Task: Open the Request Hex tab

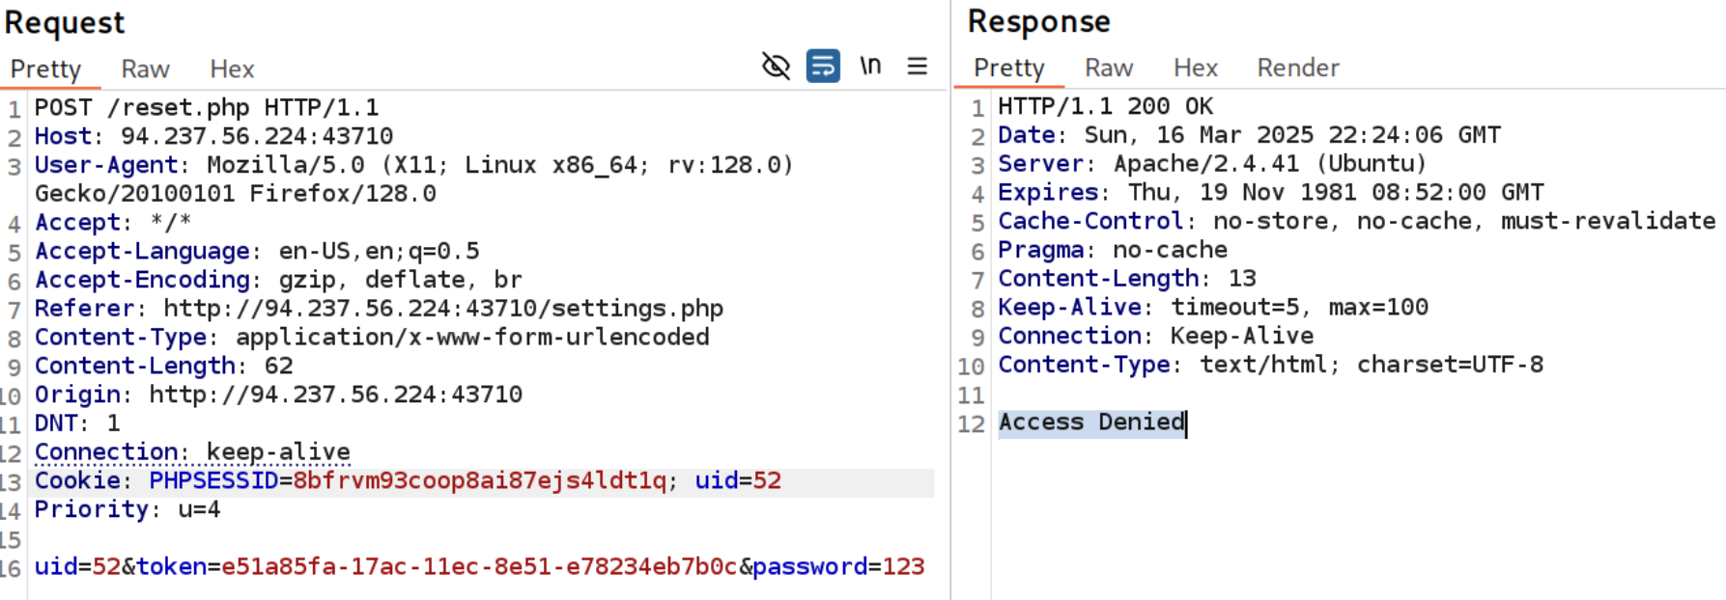Action: coord(232,69)
